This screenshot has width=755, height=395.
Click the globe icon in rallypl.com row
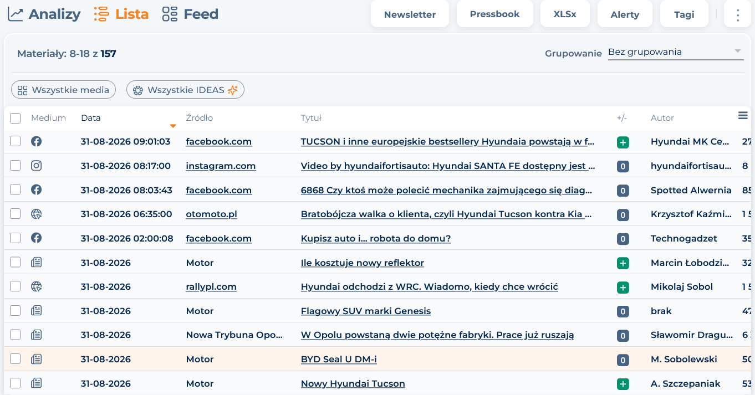point(36,286)
